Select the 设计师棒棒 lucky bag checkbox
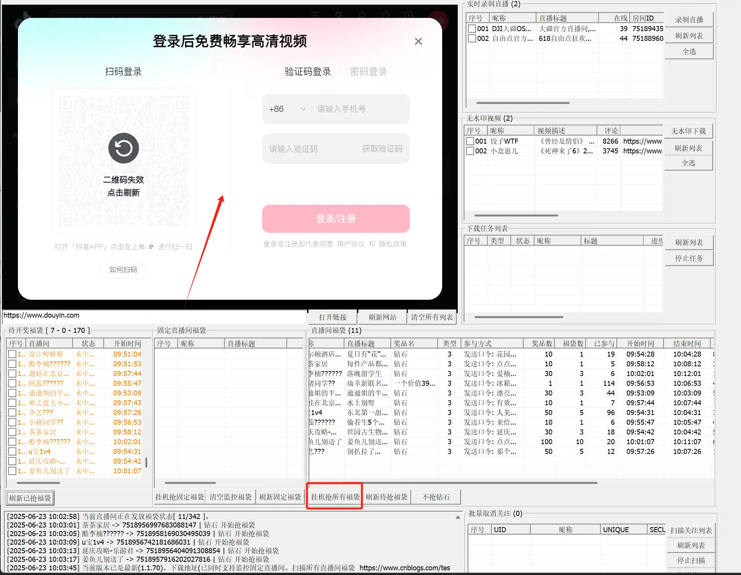 coord(12,354)
